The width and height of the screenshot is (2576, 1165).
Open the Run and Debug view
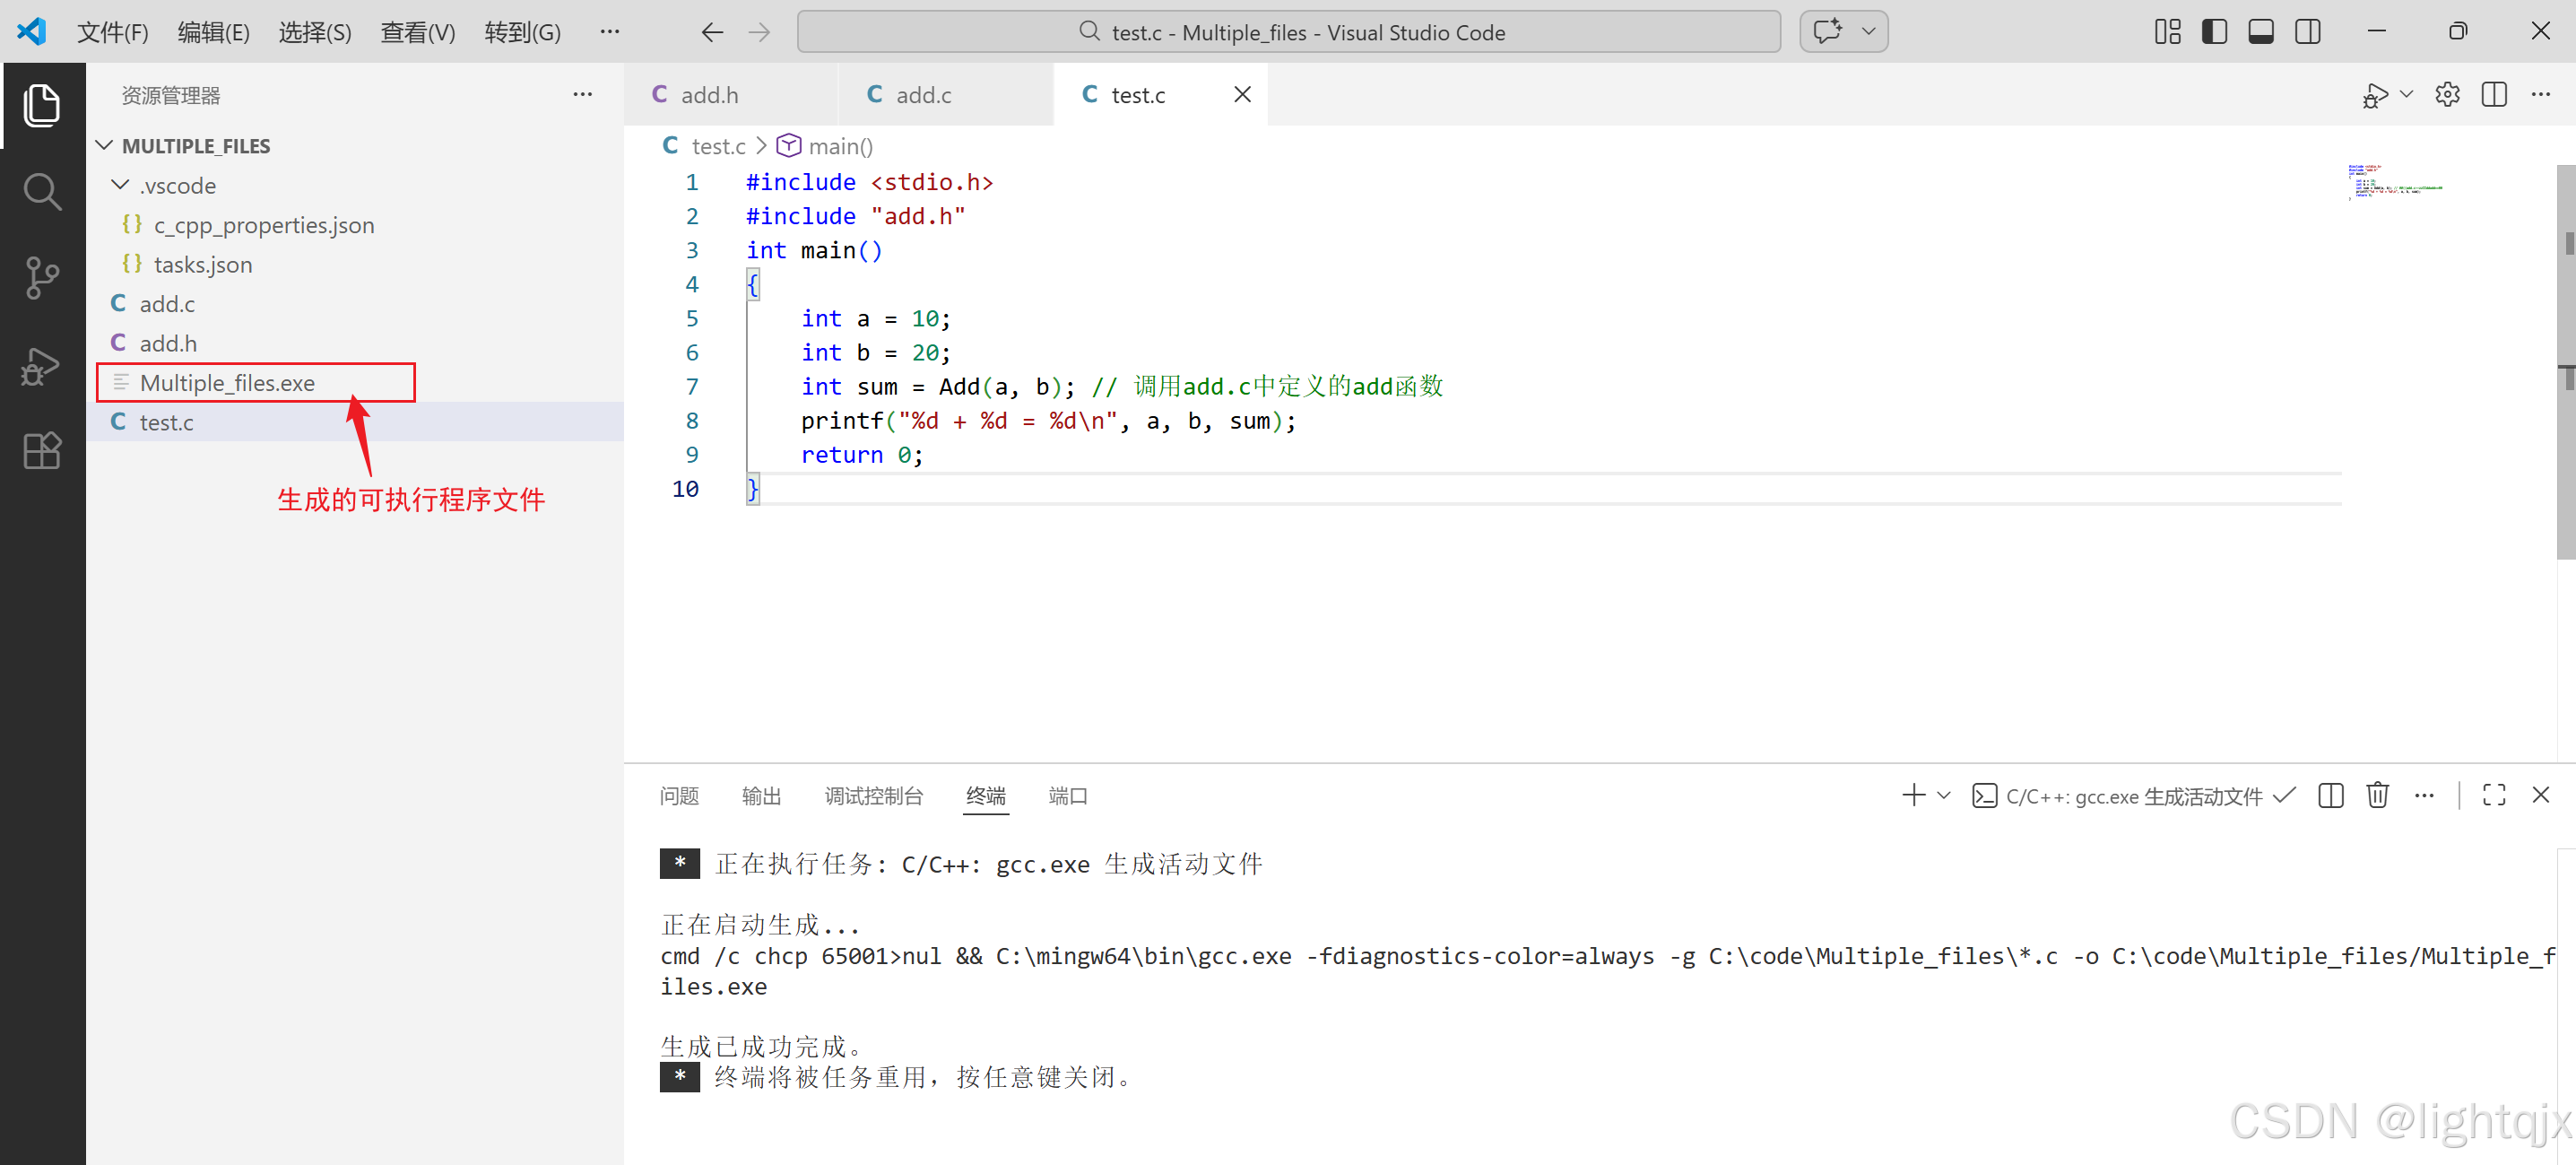tap(42, 366)
